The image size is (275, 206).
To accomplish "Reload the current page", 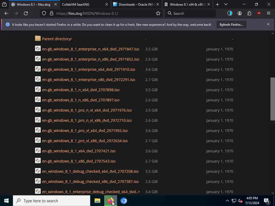I will coord(26,13).
